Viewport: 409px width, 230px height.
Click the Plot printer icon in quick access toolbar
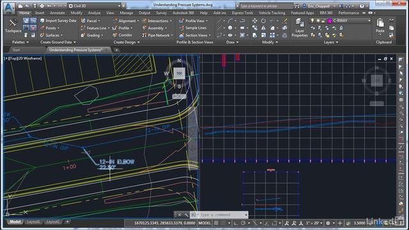point(42,6)
